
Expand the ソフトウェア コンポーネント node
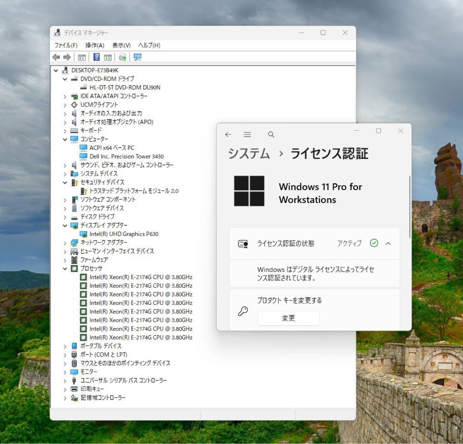point(65,200)
